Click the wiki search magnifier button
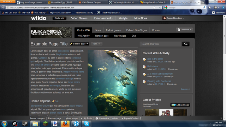Screen dimensions: 226x127 (x=186, y=44)
